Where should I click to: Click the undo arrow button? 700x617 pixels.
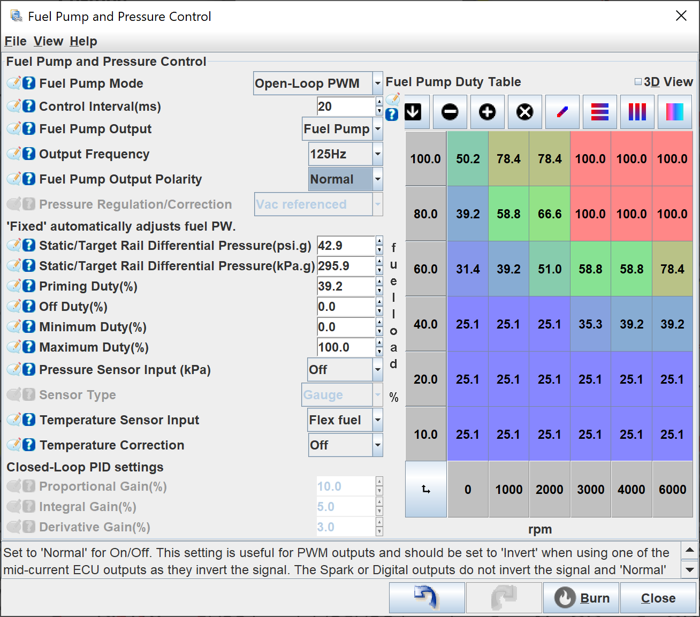click(x=427, y=598)
